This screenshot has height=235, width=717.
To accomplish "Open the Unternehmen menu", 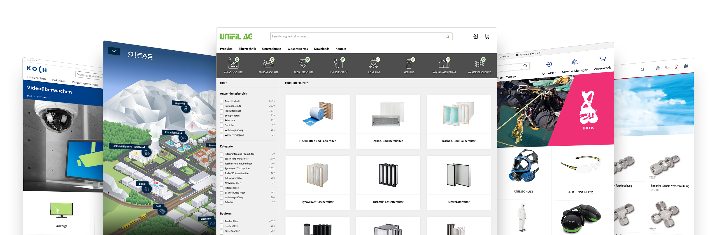I will coord(271,49).
